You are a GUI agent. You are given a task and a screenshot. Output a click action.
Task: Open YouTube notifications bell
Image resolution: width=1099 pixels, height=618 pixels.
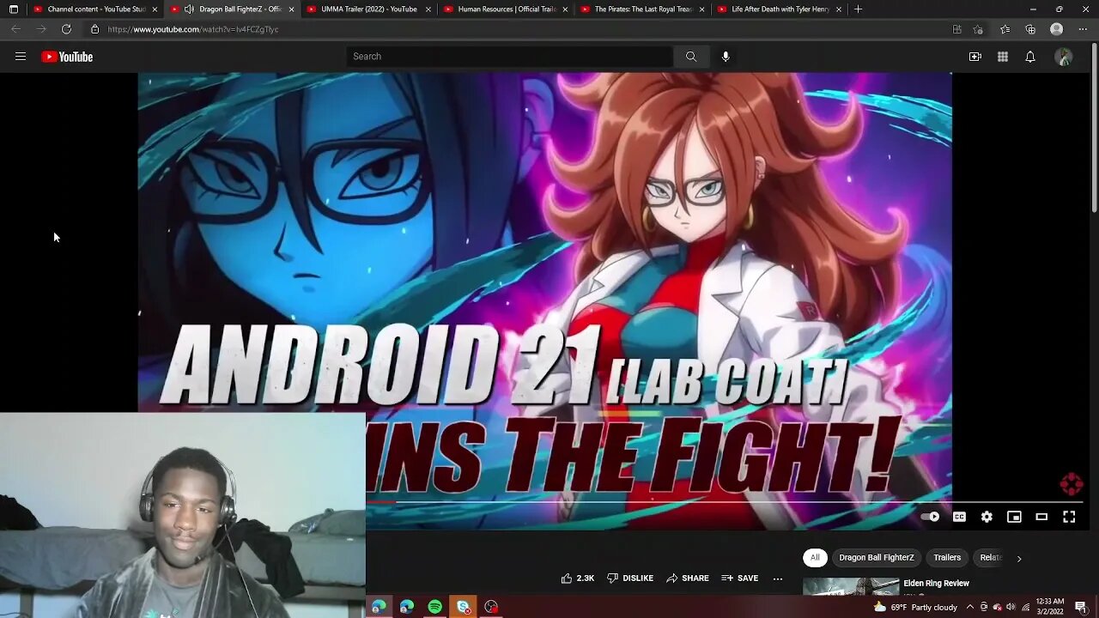click(1030, 57)
